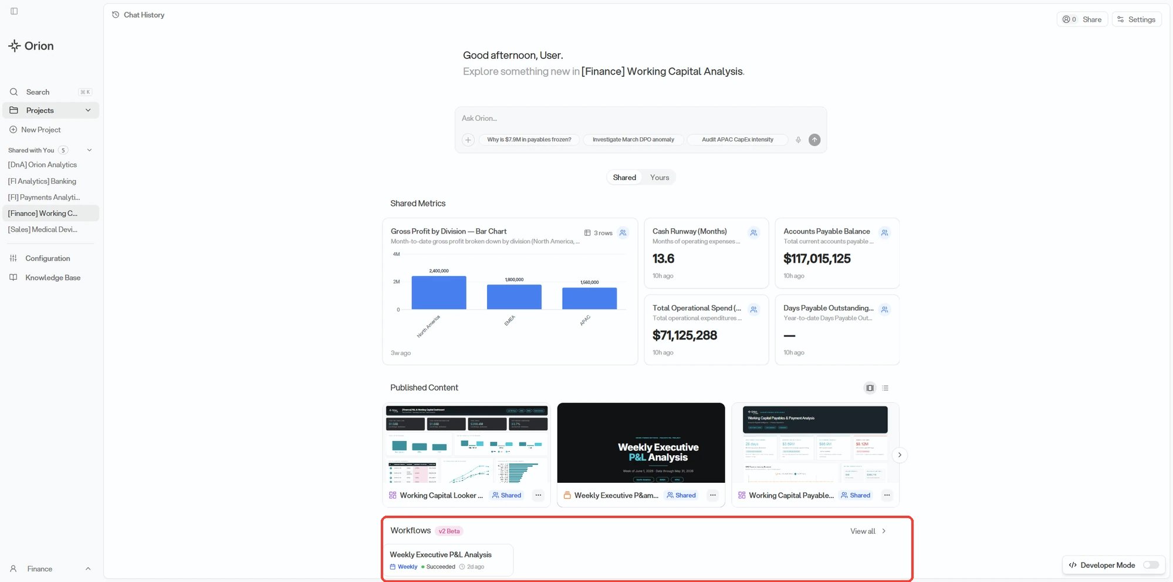This screenshot has height=582, width=1173.
Task: Open Weekly Executive P&L Analysis workflow
Action: tap(449, 560)
